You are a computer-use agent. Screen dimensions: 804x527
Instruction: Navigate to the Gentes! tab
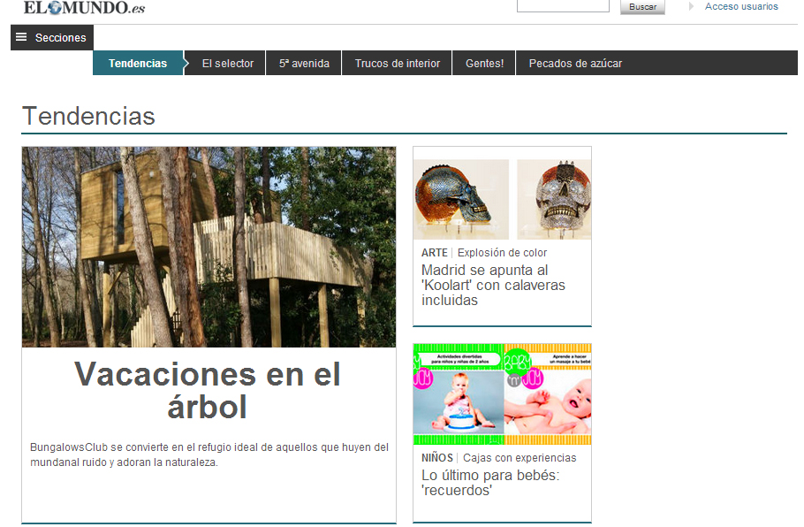click(x=484, y=64)
